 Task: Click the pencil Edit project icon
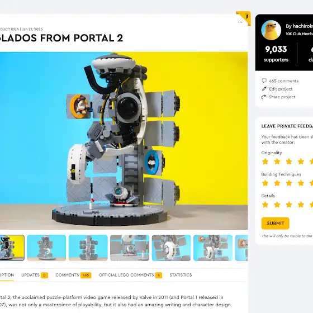click(x=264, y=89)
